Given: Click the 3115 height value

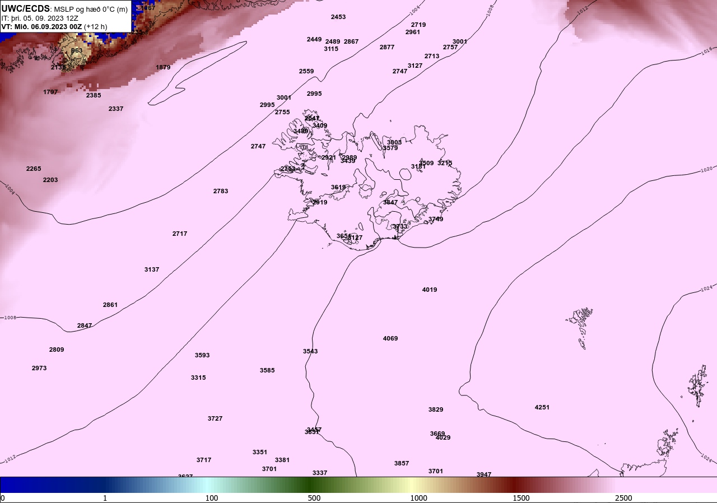Looking at the screenshot, I should (331, 49).
